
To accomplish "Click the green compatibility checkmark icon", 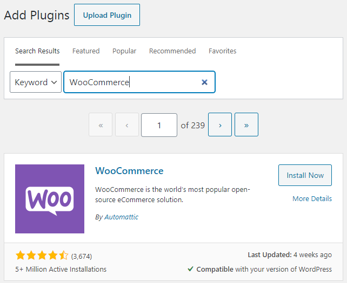I will [x=190, y=269].
